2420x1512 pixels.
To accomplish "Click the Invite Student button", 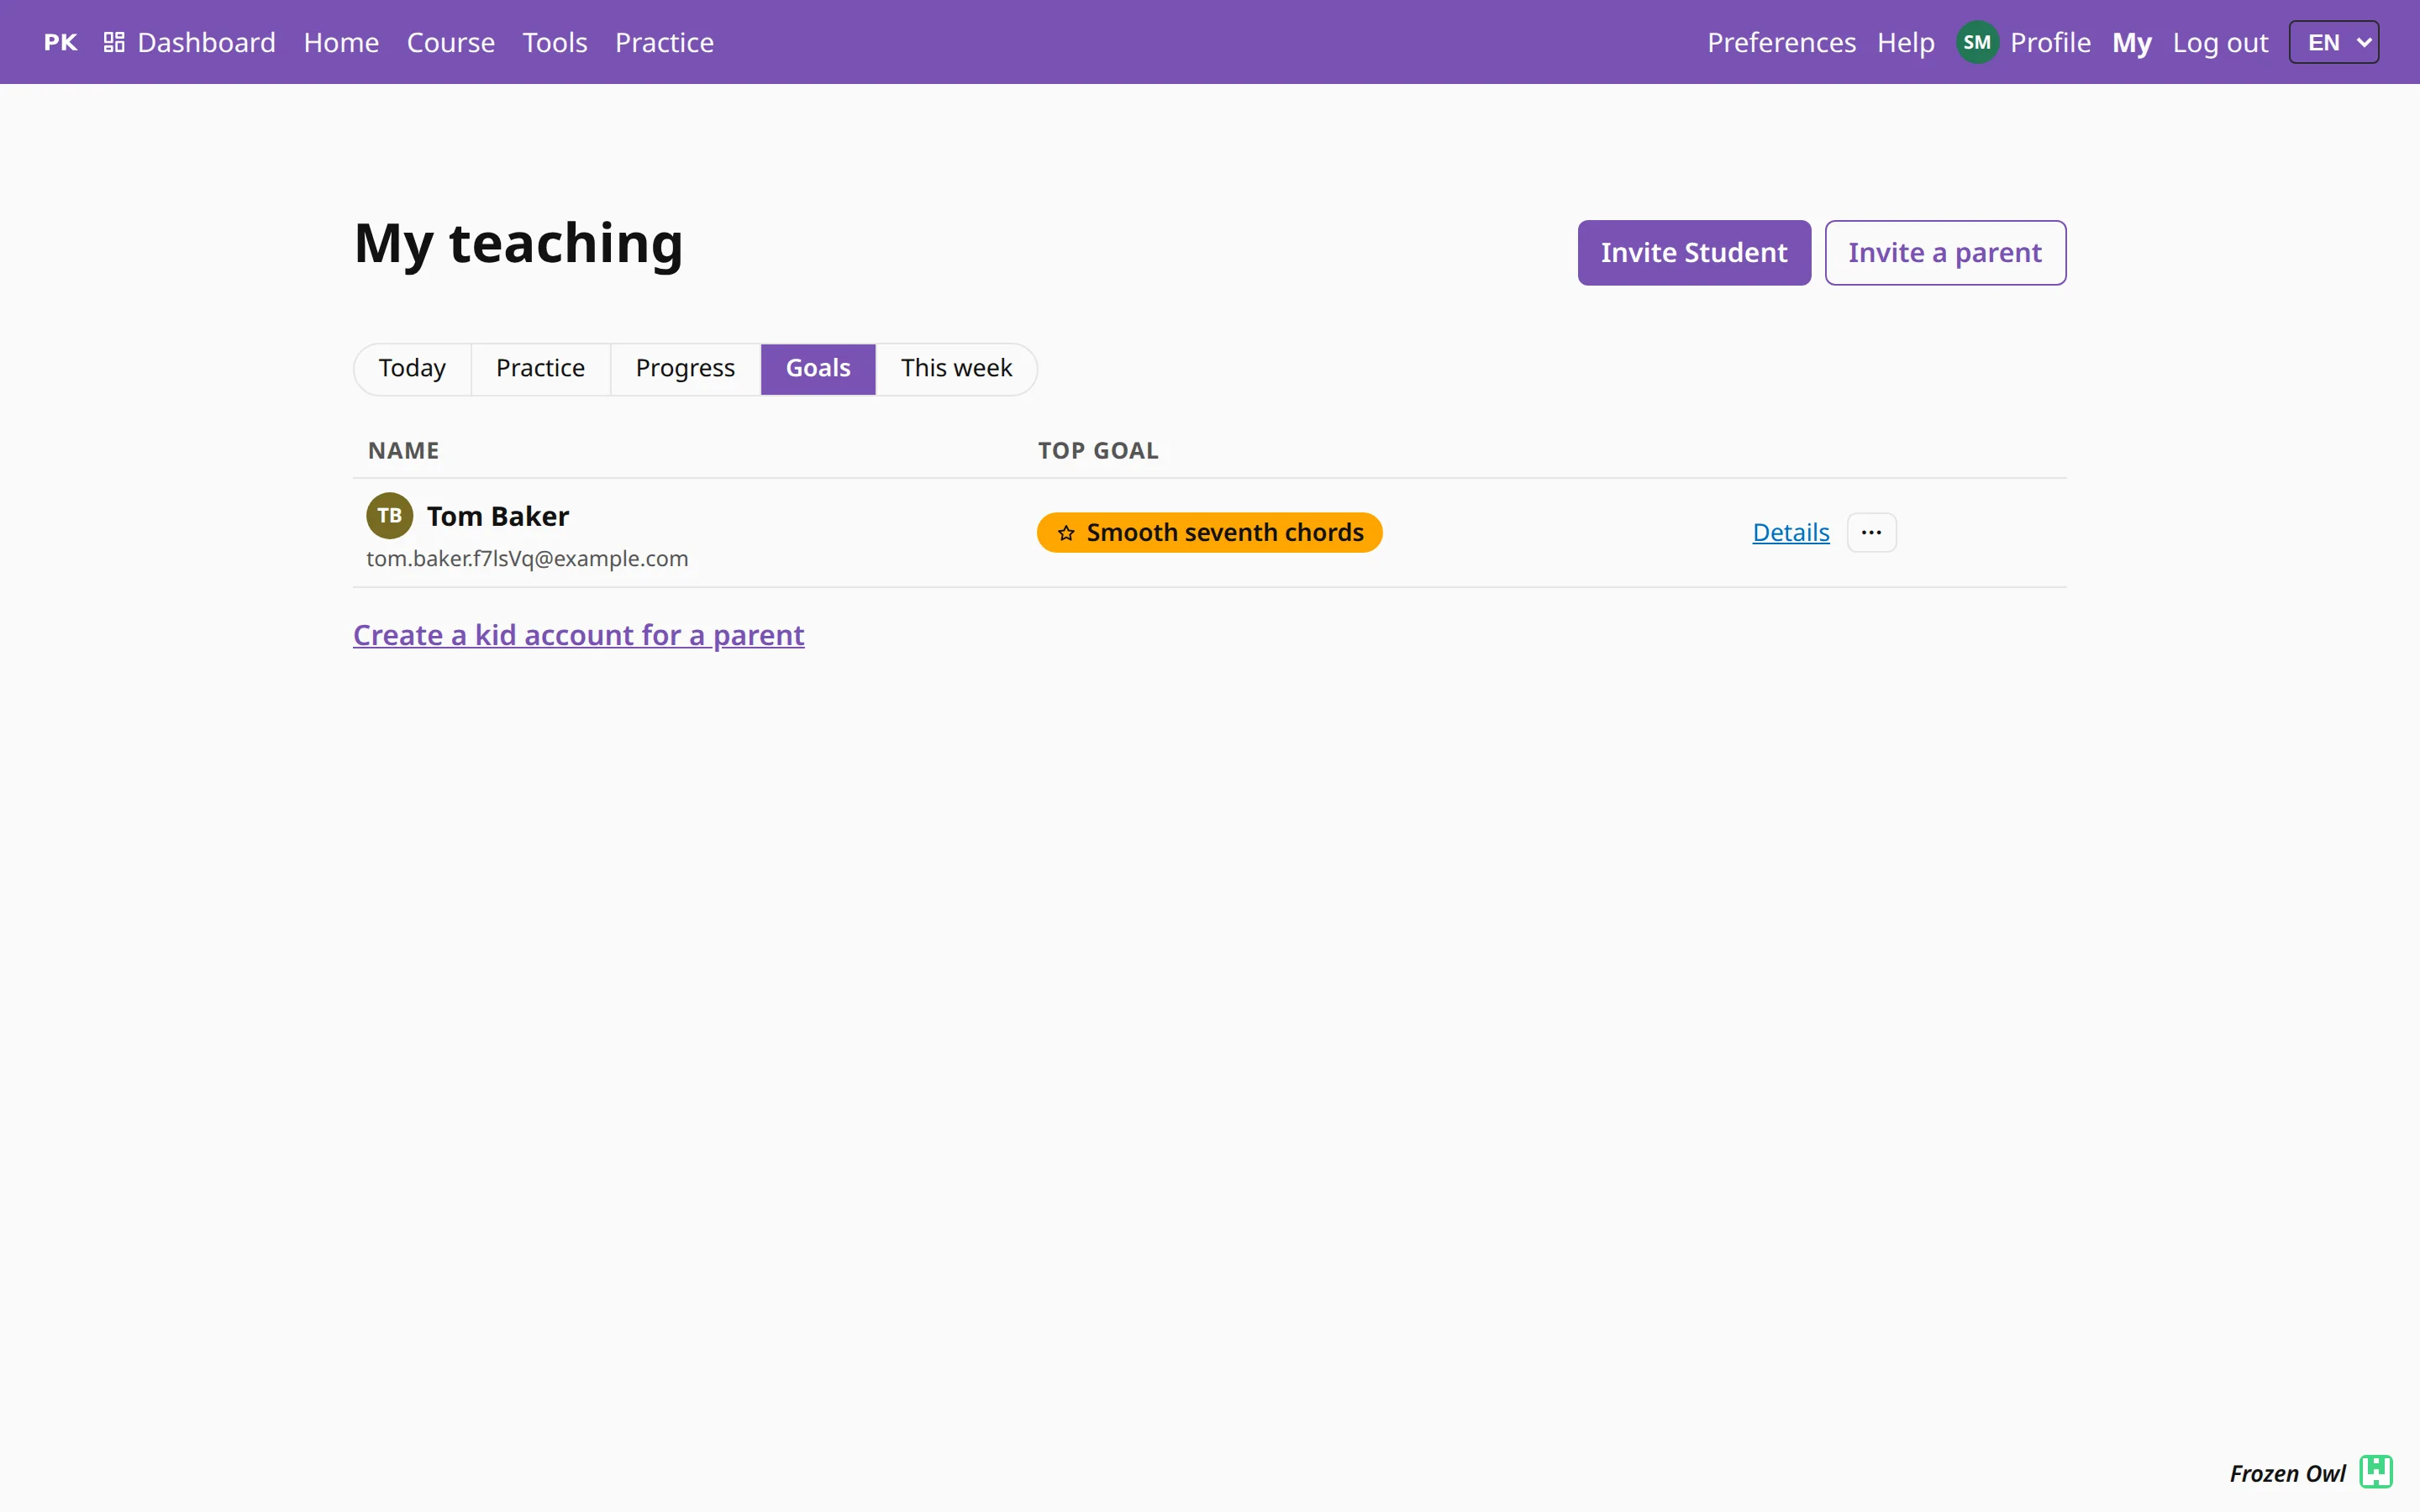I will (1694, 253).
